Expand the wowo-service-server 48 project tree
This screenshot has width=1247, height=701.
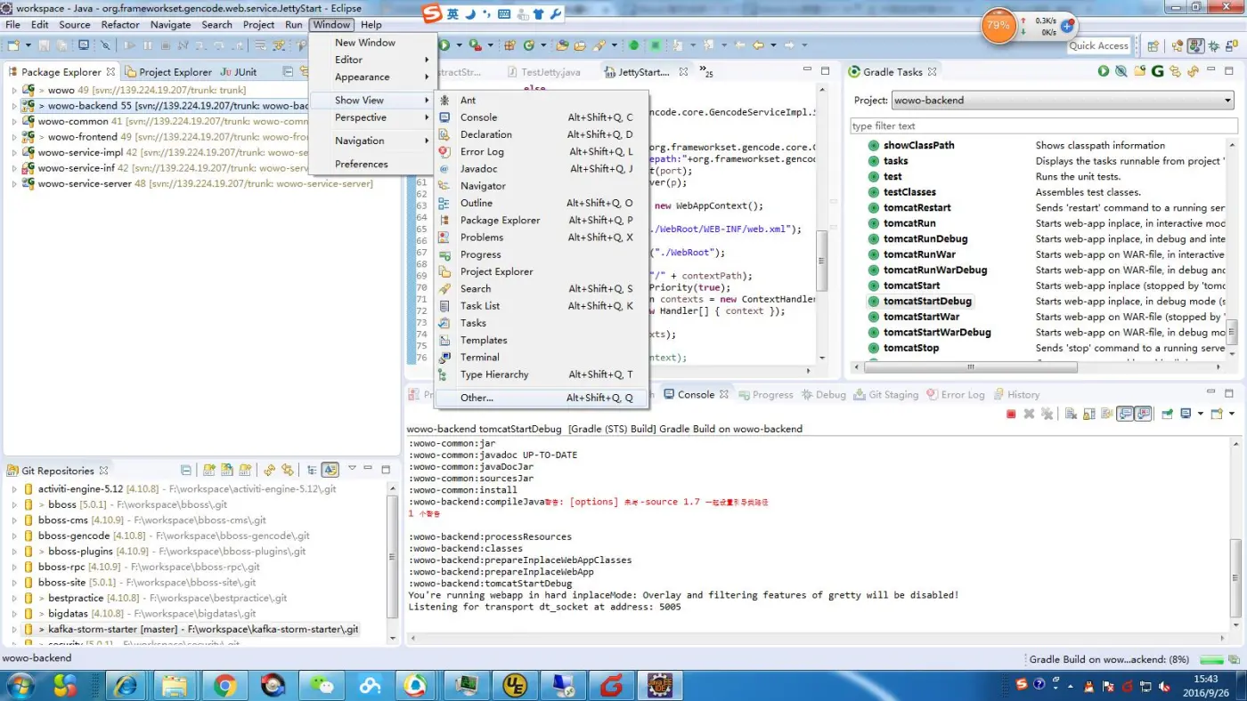click(x=14, y=184)
